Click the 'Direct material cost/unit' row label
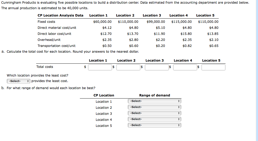 tap(57, 28)
